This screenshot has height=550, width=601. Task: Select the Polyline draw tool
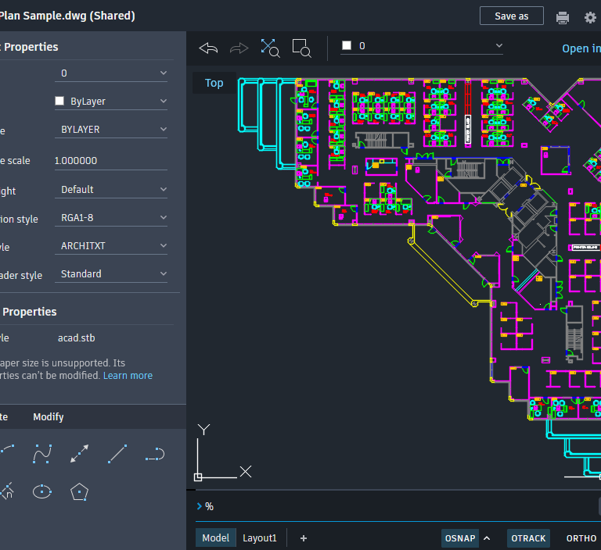pyautogui.click(x=155, y=454)
